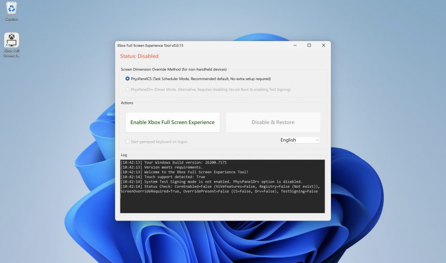The height and width of the screenshot is (263, 446).
Task: Click inside the dark Log output area
Action: point(222,202)
